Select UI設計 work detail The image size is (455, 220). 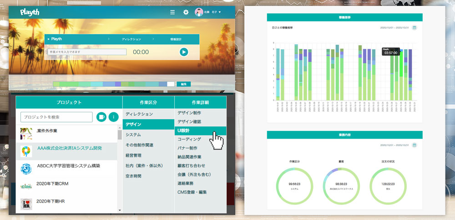[200, 131]
